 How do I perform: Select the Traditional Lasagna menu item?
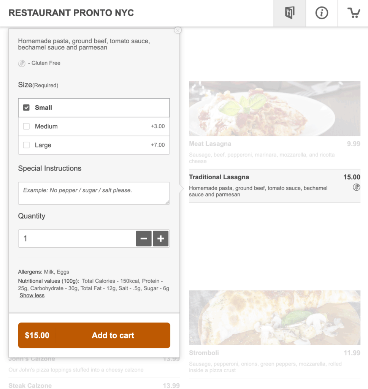click(x=219, y=177)
